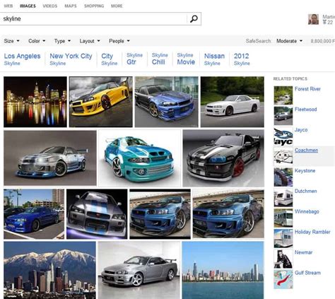The width and height of the screenshot is (335, 299).
Task: Open the Holiday Rambler topic thumbnail
Action: point(283,238)
